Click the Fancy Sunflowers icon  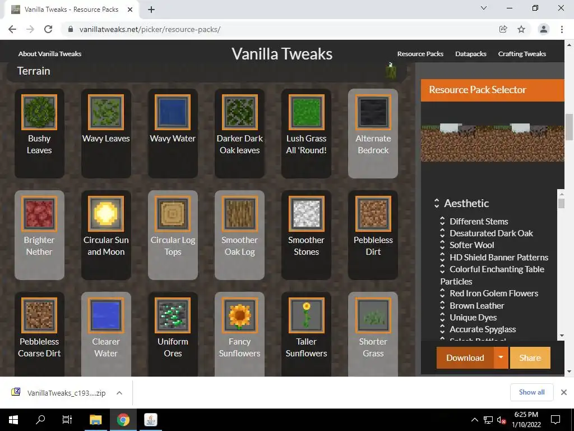pos(239,315)
